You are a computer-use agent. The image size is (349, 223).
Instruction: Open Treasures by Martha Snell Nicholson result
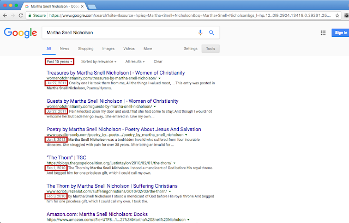point(116,73)
